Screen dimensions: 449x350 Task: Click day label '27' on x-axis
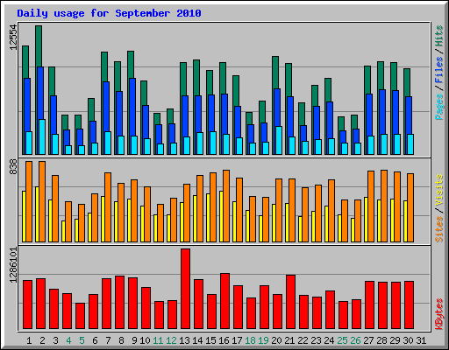tap(368, 340)
